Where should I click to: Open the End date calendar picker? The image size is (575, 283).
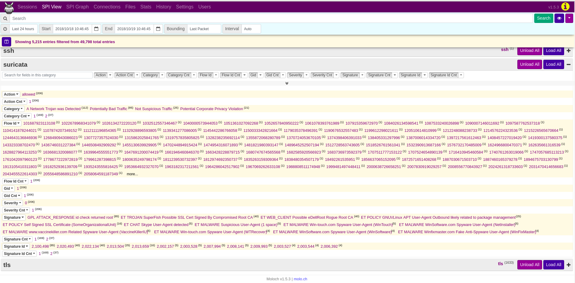158,29
